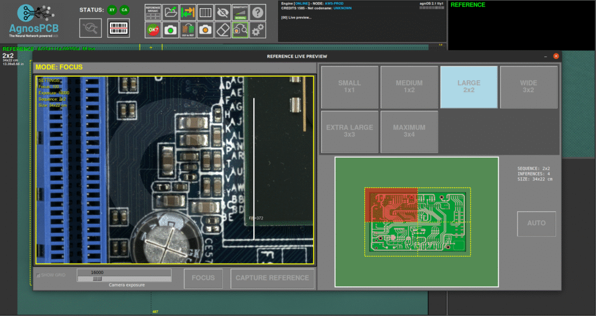
Task: Click the green and red OK? icon
Action: [x=153, y=29]
